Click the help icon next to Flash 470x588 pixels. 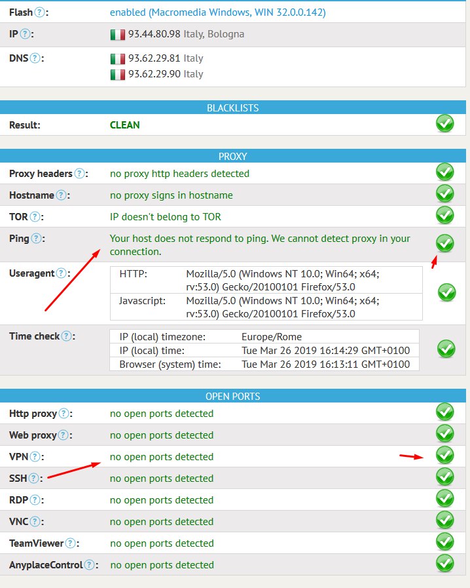coord(41,12)
